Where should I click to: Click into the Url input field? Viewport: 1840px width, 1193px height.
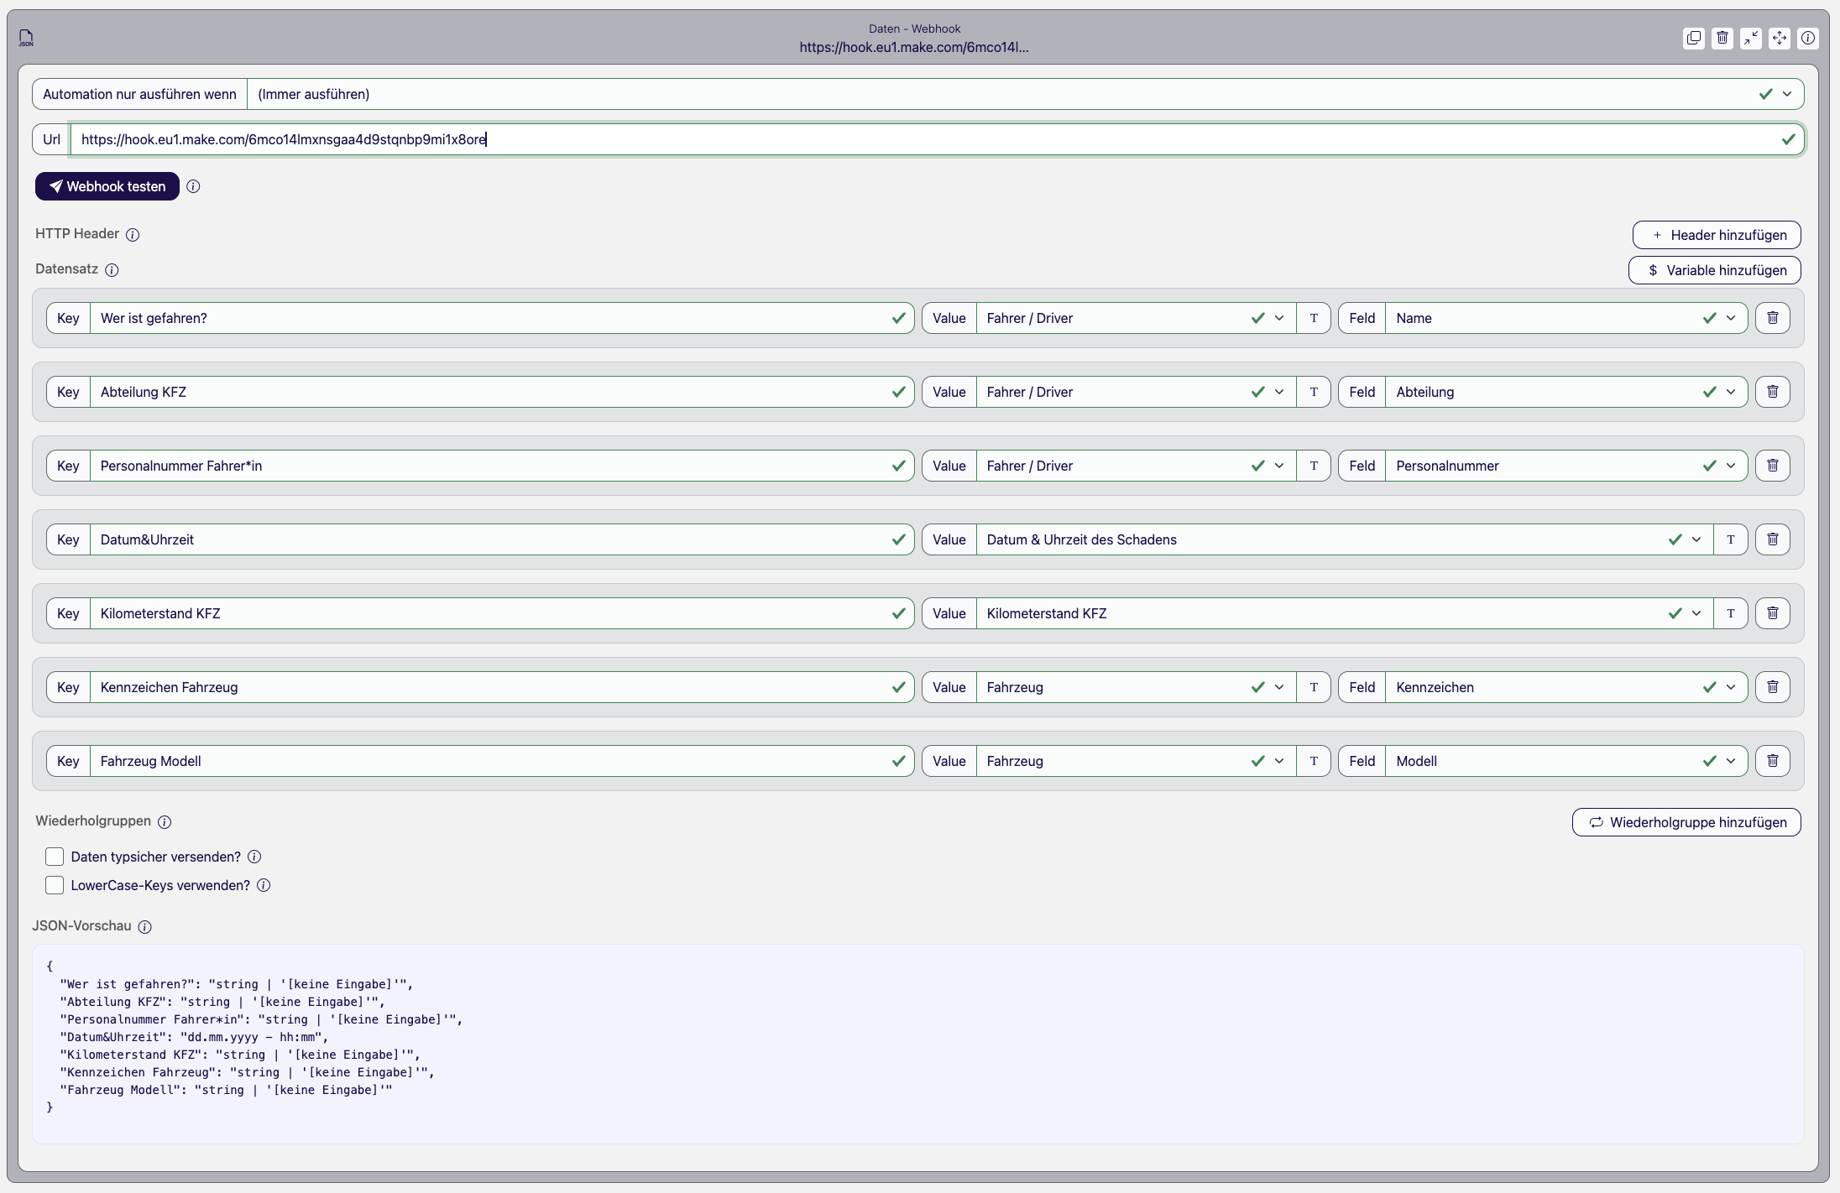click(x=937, y=139)
